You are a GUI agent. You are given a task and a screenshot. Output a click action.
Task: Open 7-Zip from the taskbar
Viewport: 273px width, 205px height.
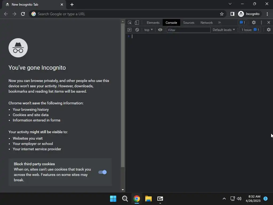(x=160, y=199)
